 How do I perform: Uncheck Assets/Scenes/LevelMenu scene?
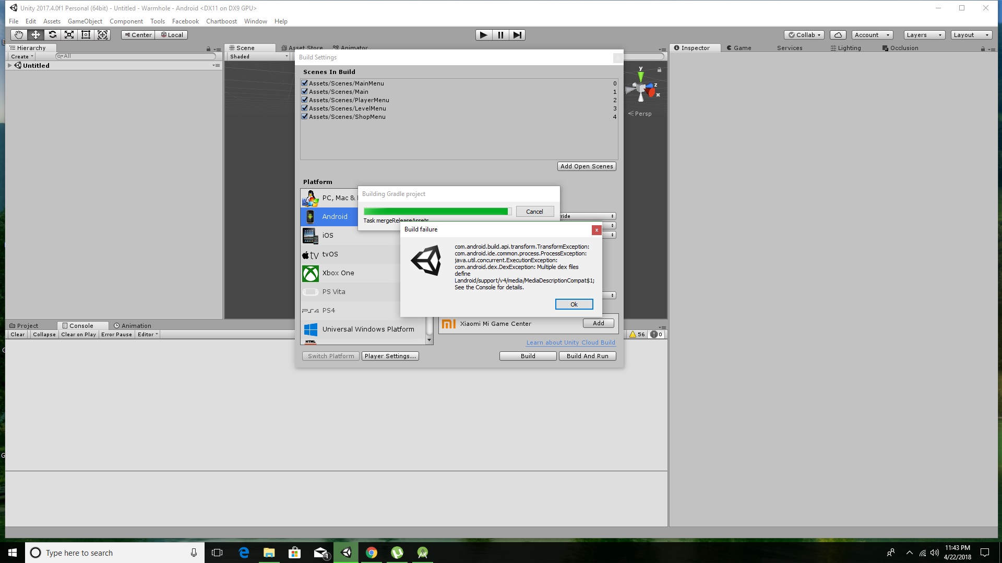305,108
